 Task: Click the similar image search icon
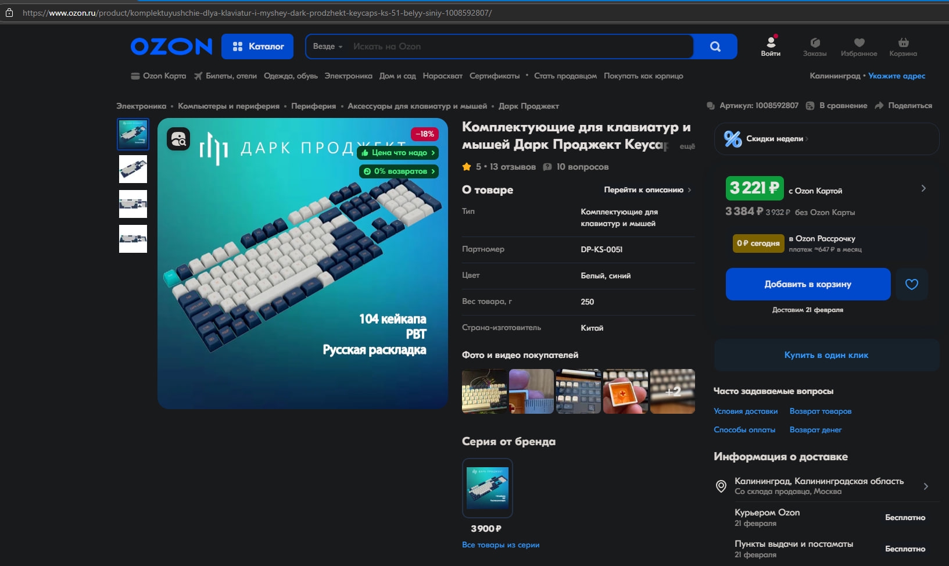(x=178, y=139)
